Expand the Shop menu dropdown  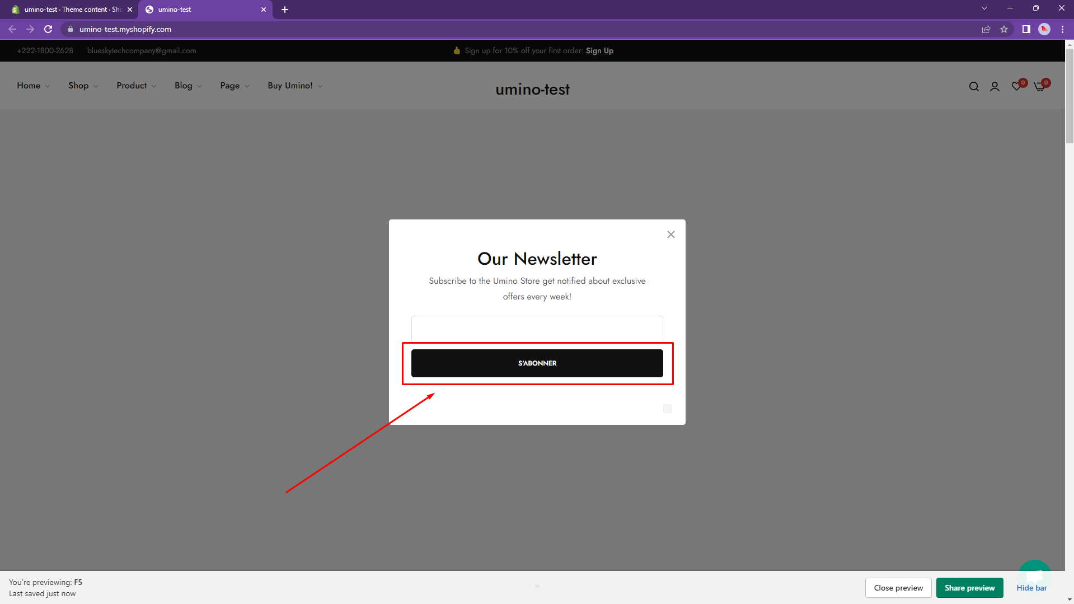click(x=83, y=86)
